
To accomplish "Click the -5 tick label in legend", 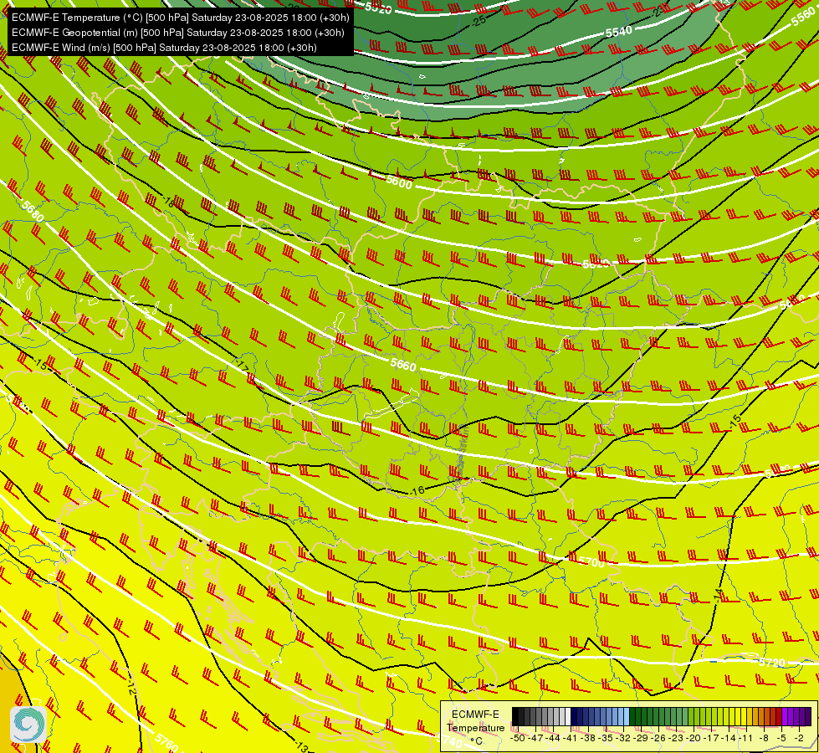I will 781,739.
